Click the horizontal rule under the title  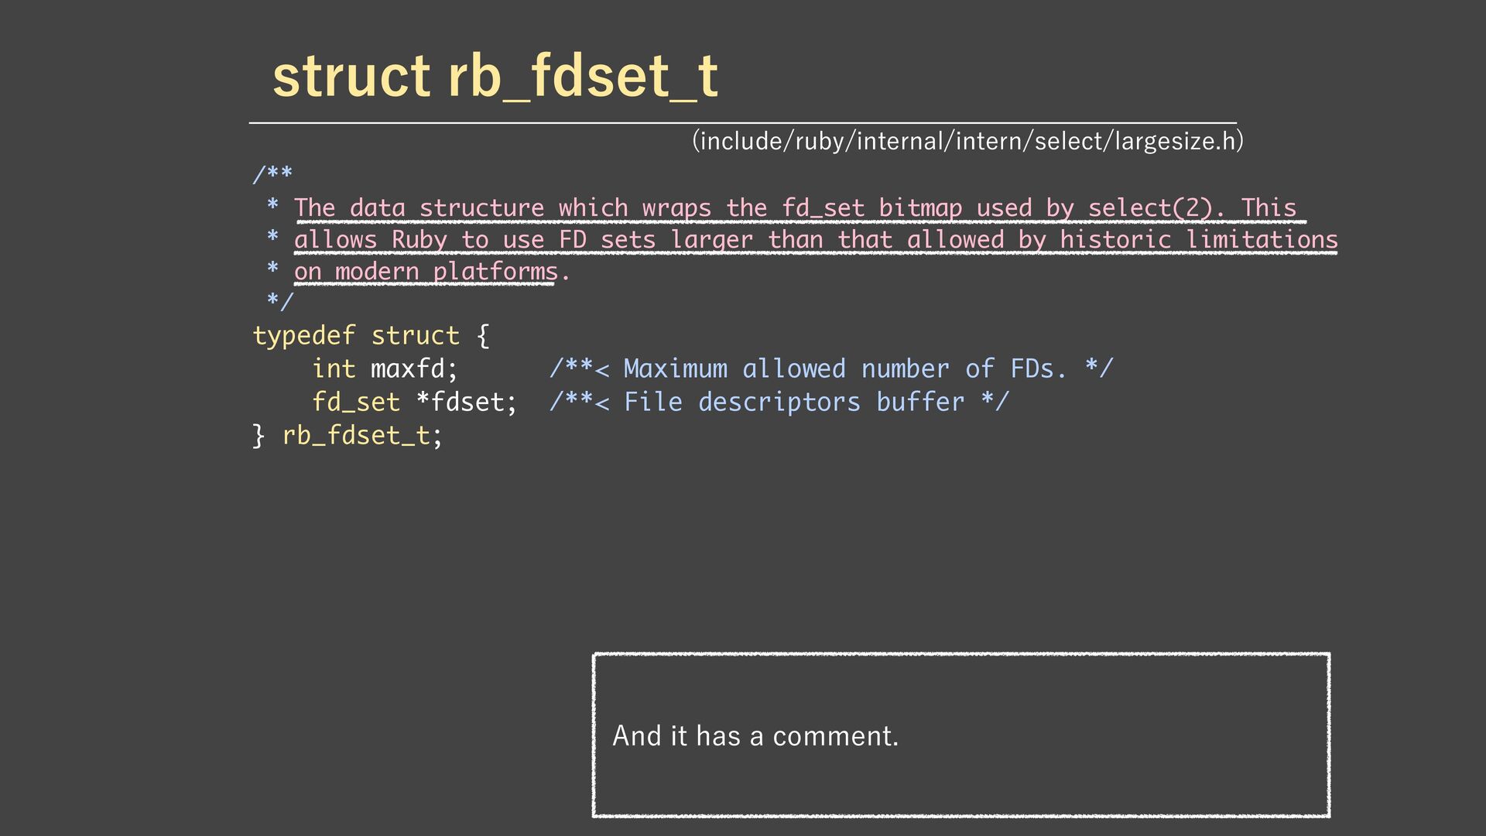click(743, 122)
